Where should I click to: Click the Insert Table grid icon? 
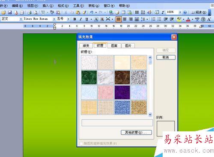click(x=123, y=12)
